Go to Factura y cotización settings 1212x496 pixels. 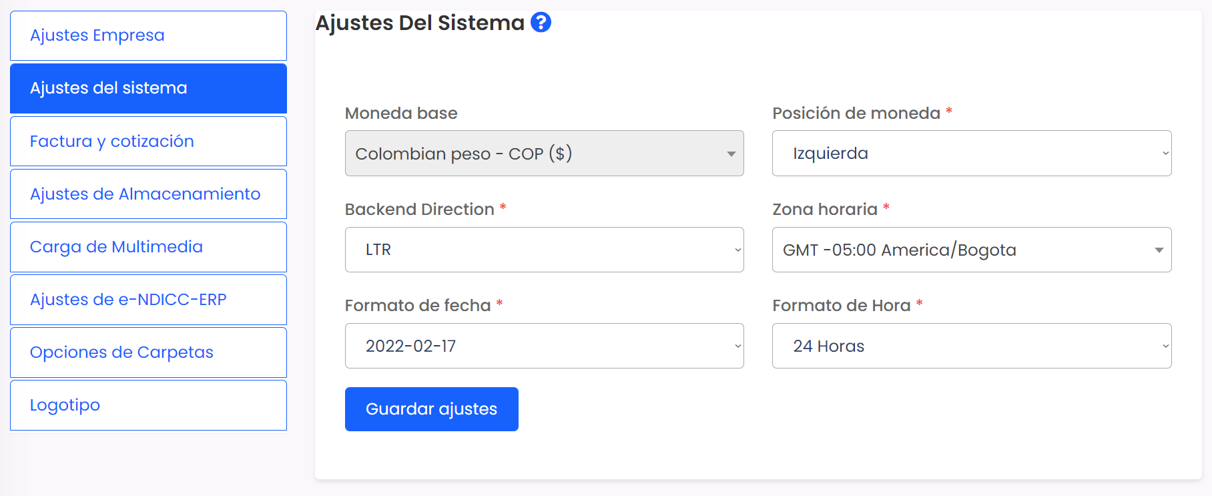click(148, 142)
